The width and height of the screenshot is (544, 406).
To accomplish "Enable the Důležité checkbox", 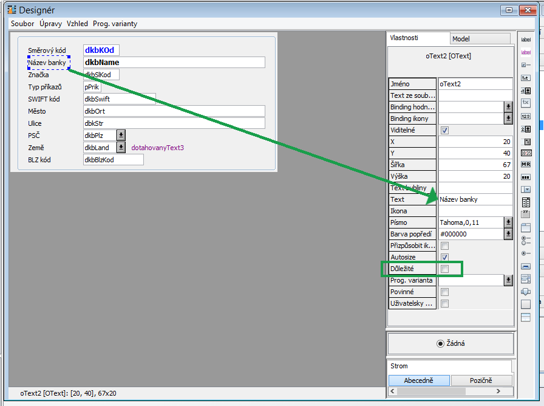I will 444,269.
